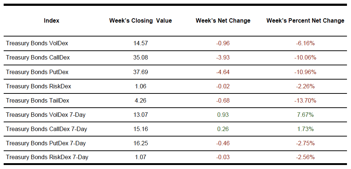Select the Treasury Bonds VolDex row label

click(37, 43)
